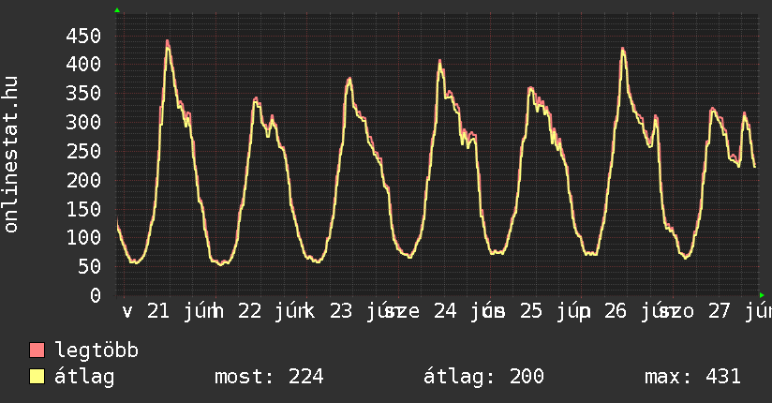This screenshot has width=772, height=403.
Task: Click the highest peak near 21 jún
Action: point(168,42)
